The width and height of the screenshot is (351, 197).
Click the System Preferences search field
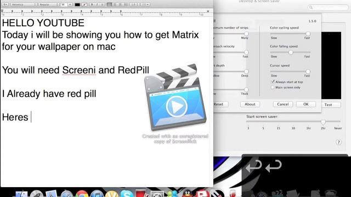coord(328,7)
